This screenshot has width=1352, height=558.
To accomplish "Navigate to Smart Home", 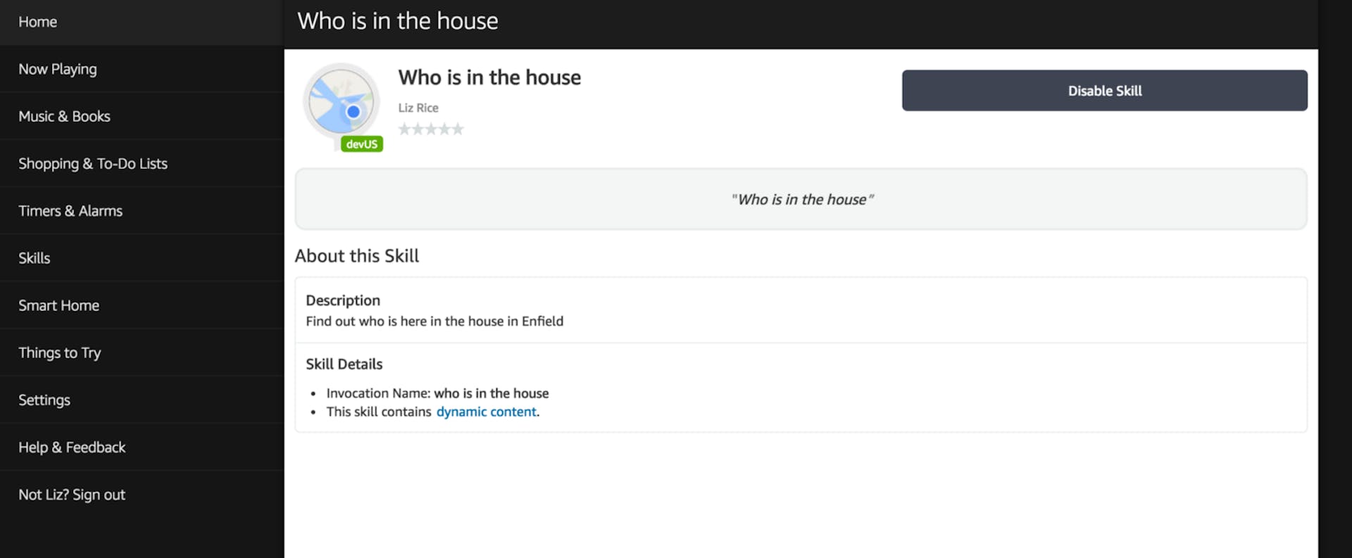I will 59,305.
